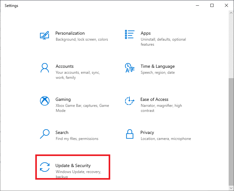
Task: Open the Update & Security title link
Action: [73, 165]
